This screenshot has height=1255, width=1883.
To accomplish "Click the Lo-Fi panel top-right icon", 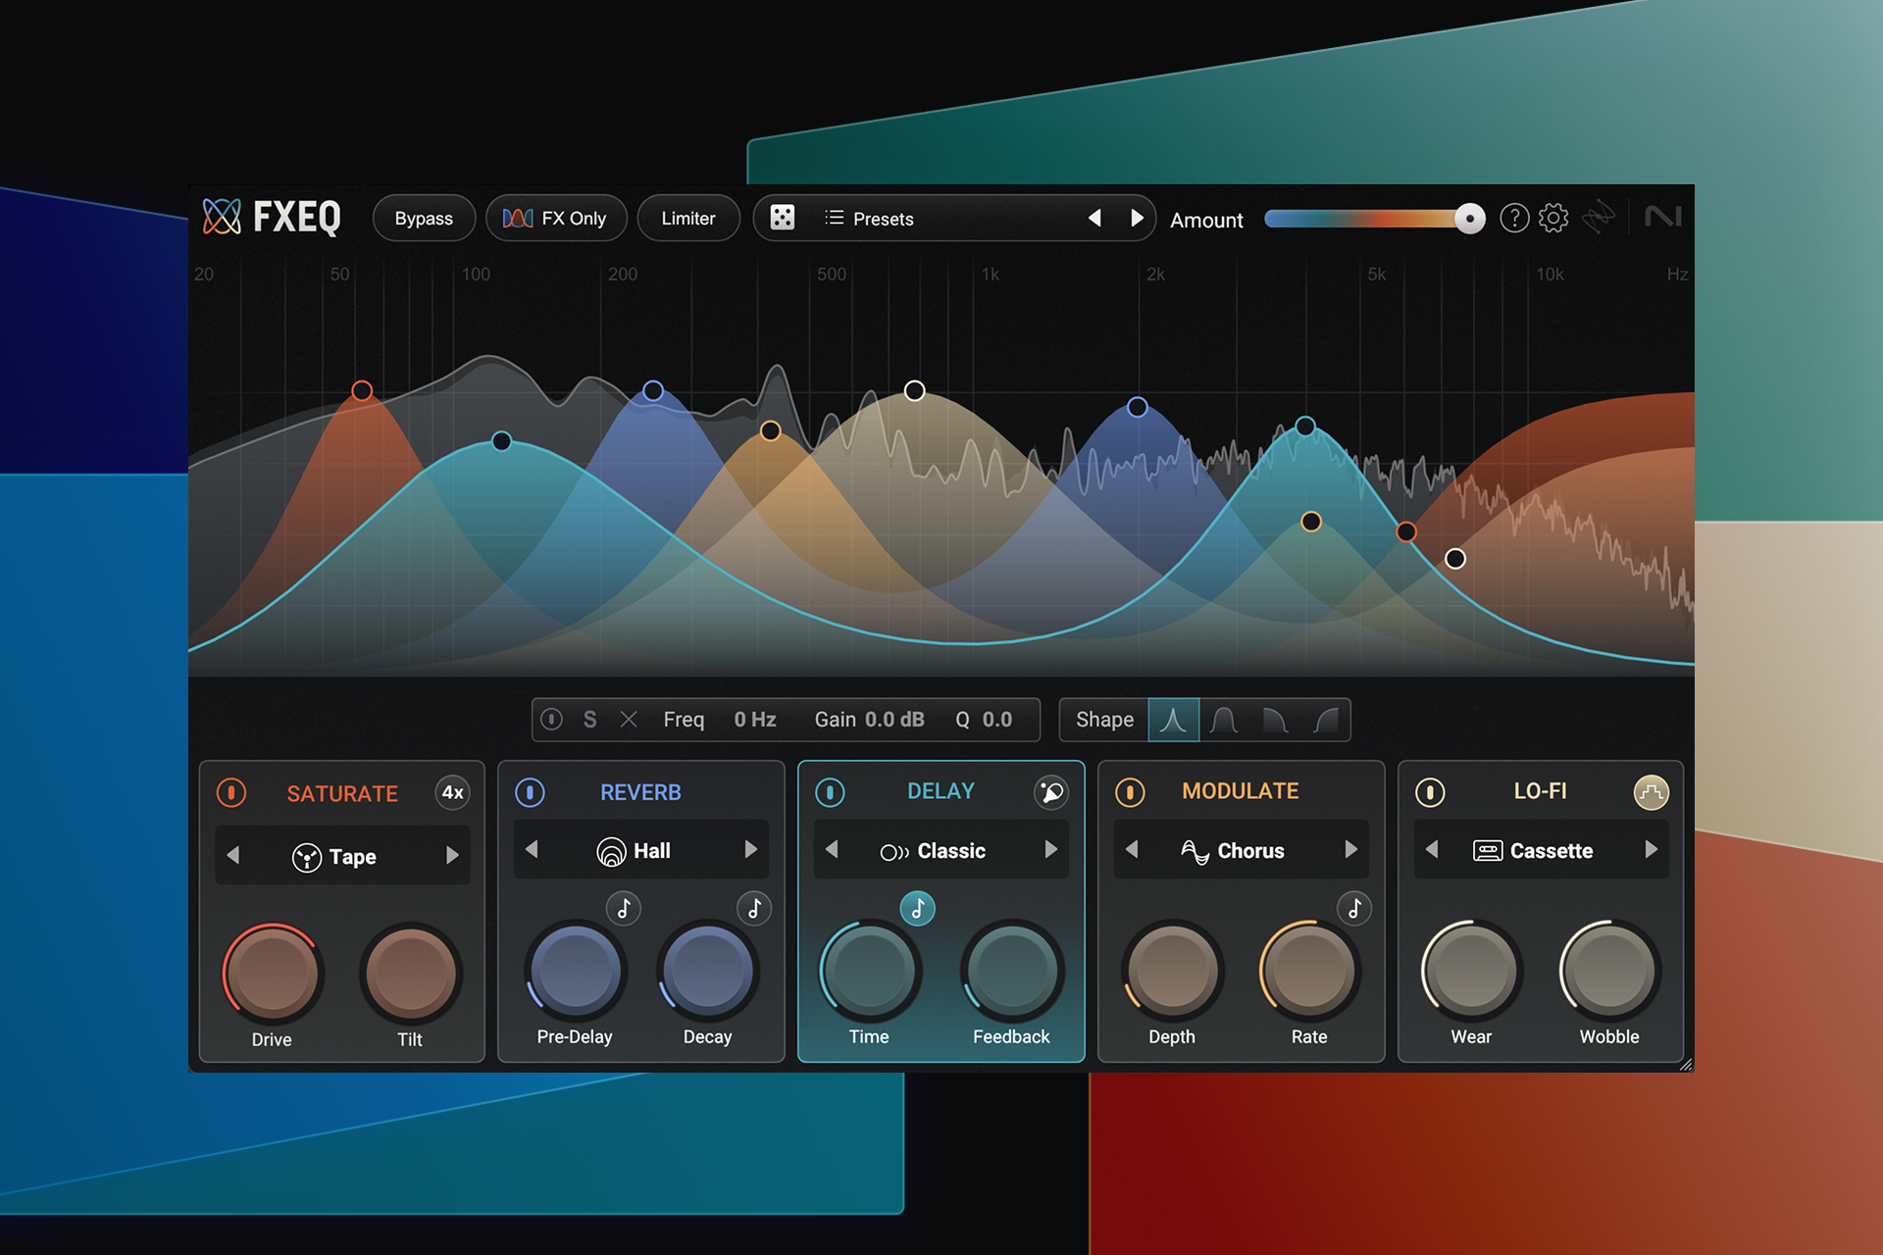I will click(x=1651, y=792).
